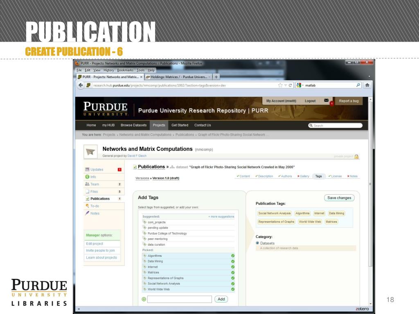Remove the picked Algorithms tag checkmark

[233, 256]
